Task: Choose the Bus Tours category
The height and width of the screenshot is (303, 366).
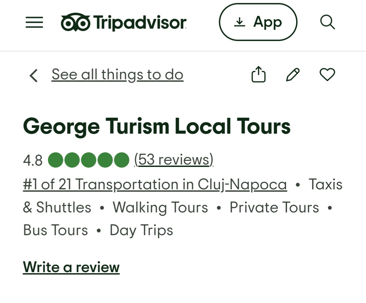Action: (x=56, y=230)
